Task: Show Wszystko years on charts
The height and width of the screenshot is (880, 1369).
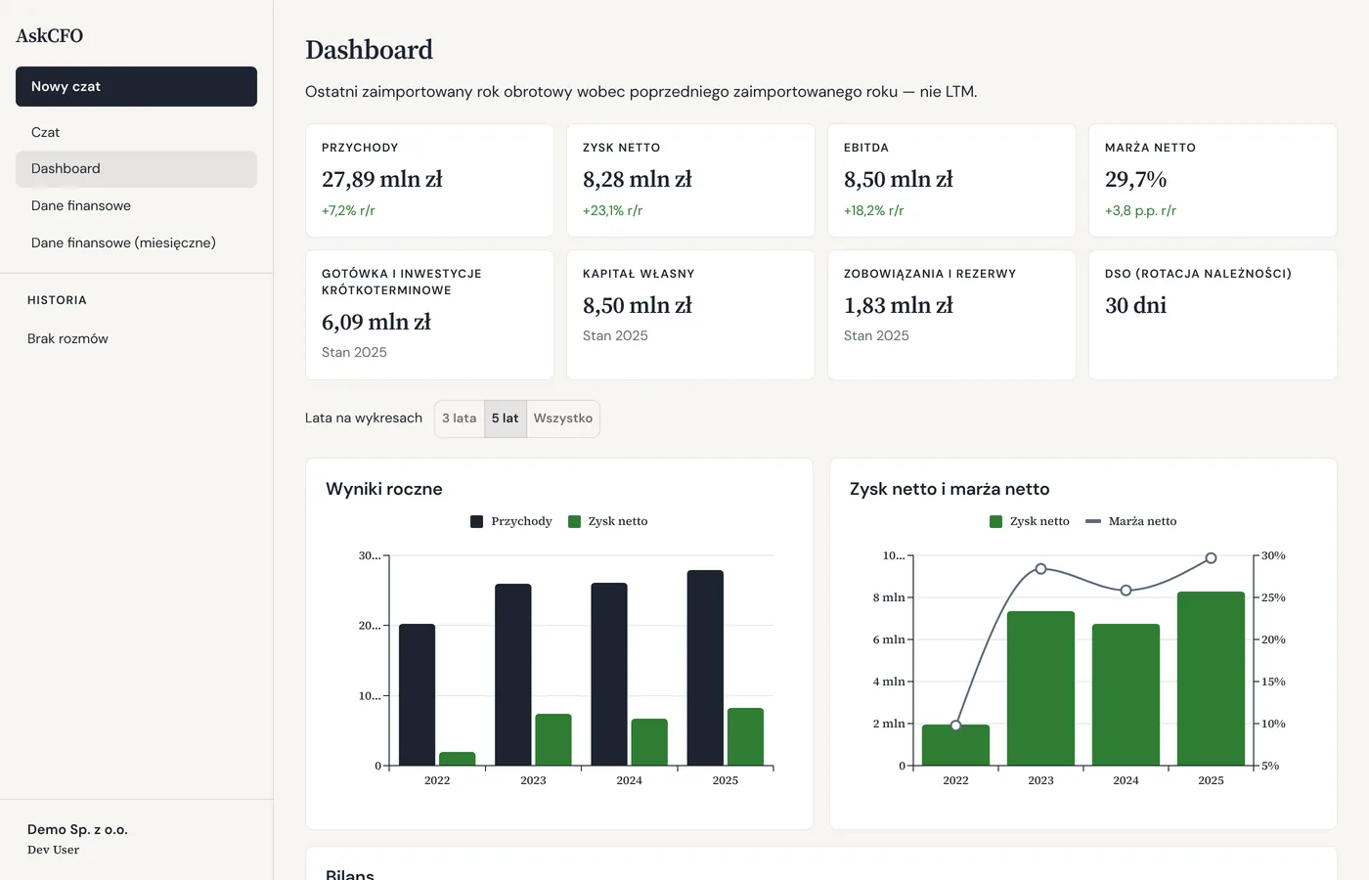Action: click(x=563, y=418)
